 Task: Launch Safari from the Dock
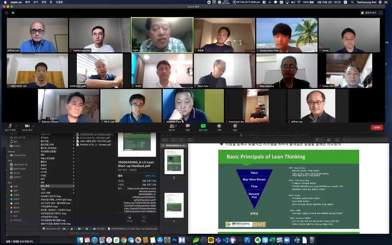(x=94, y=240)
